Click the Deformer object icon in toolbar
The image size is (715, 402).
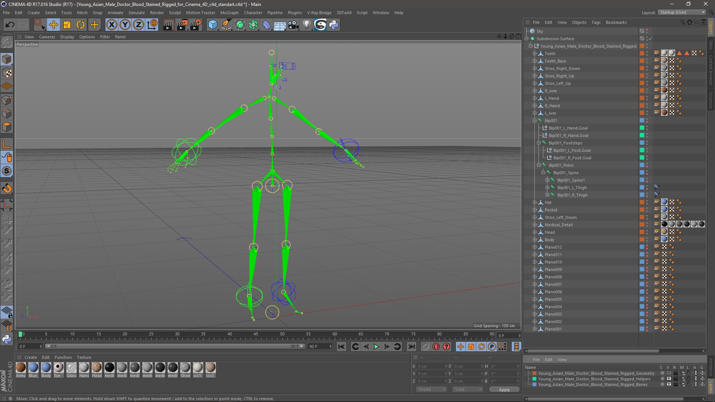[267, 25]
